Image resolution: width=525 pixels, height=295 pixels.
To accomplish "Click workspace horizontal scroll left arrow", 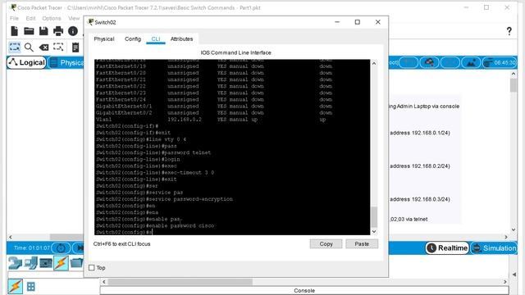I will pos(11,237).
